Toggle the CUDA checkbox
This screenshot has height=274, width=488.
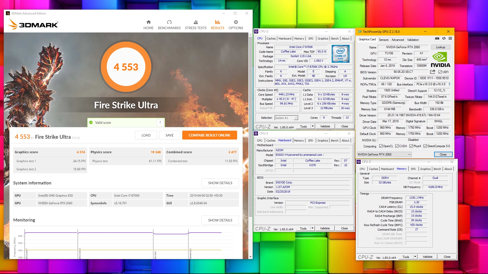pos(397,146)
